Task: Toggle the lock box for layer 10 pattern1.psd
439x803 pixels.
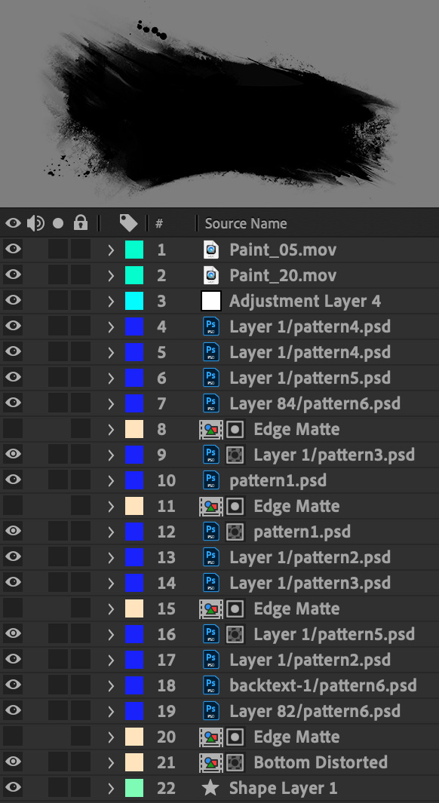Action: point(81,480)
